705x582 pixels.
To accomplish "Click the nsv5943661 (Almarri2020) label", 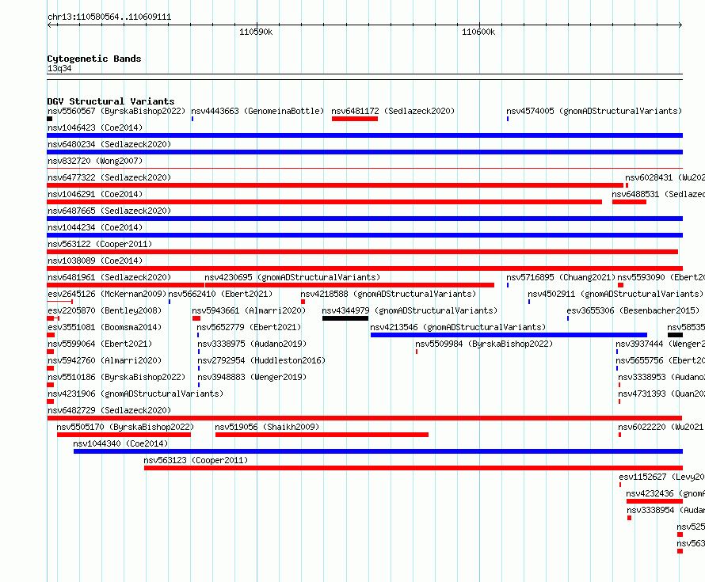I will point(249,310).
